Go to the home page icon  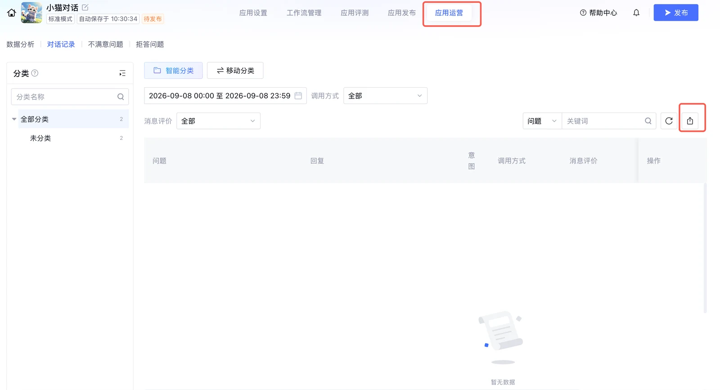coord(12,13)
